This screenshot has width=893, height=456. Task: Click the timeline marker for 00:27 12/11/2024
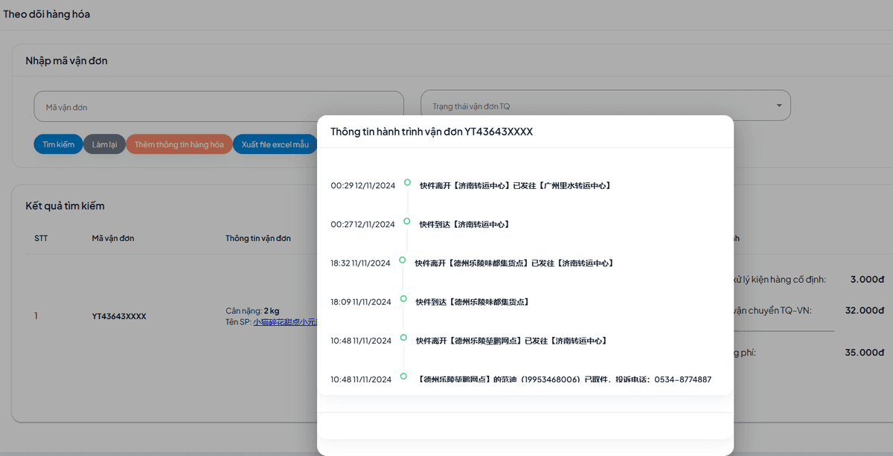pos(406,221)
